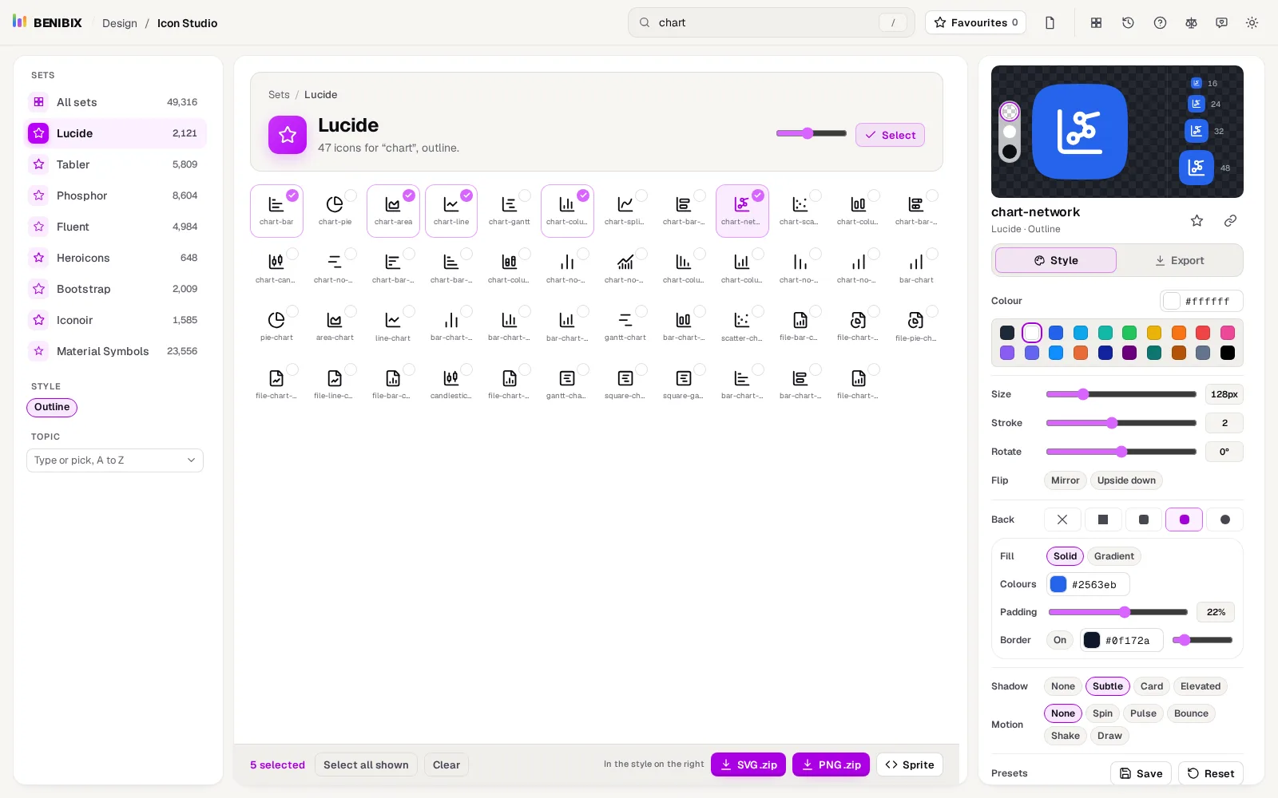Screen dimensions: 1278x798
Task: Open the grid view icon in header
Action: pos(1096,23)
